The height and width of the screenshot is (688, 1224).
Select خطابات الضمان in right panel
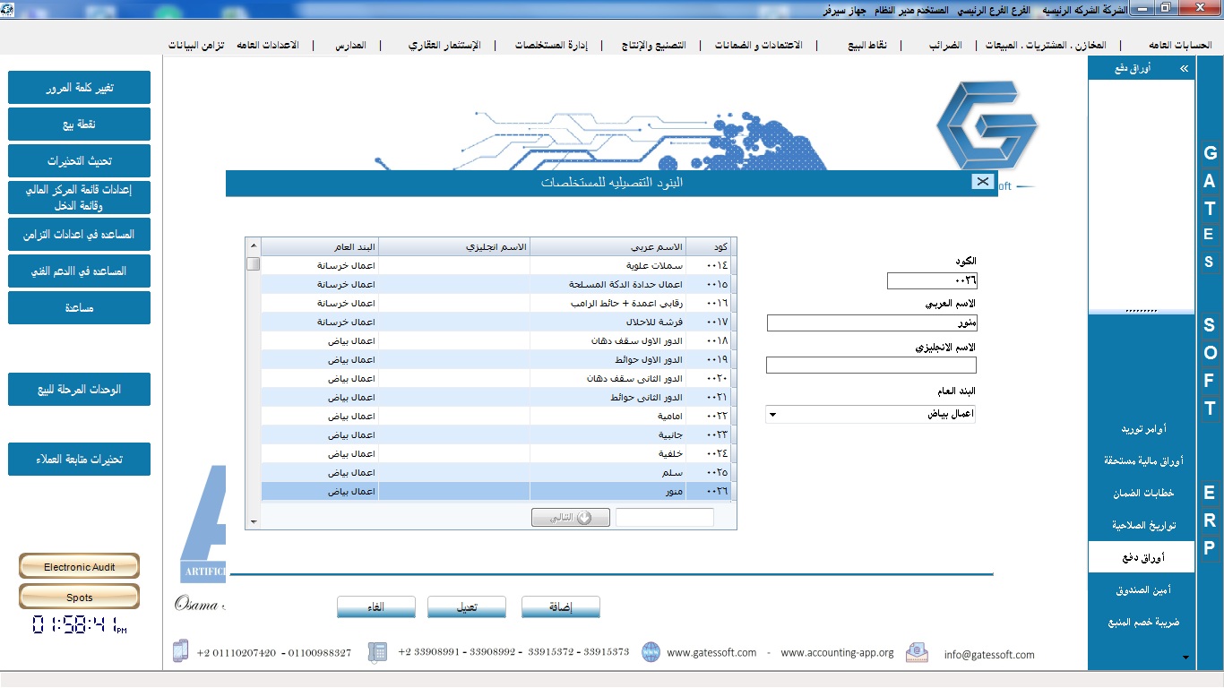pyautogui.click(x=1143, y=494)
